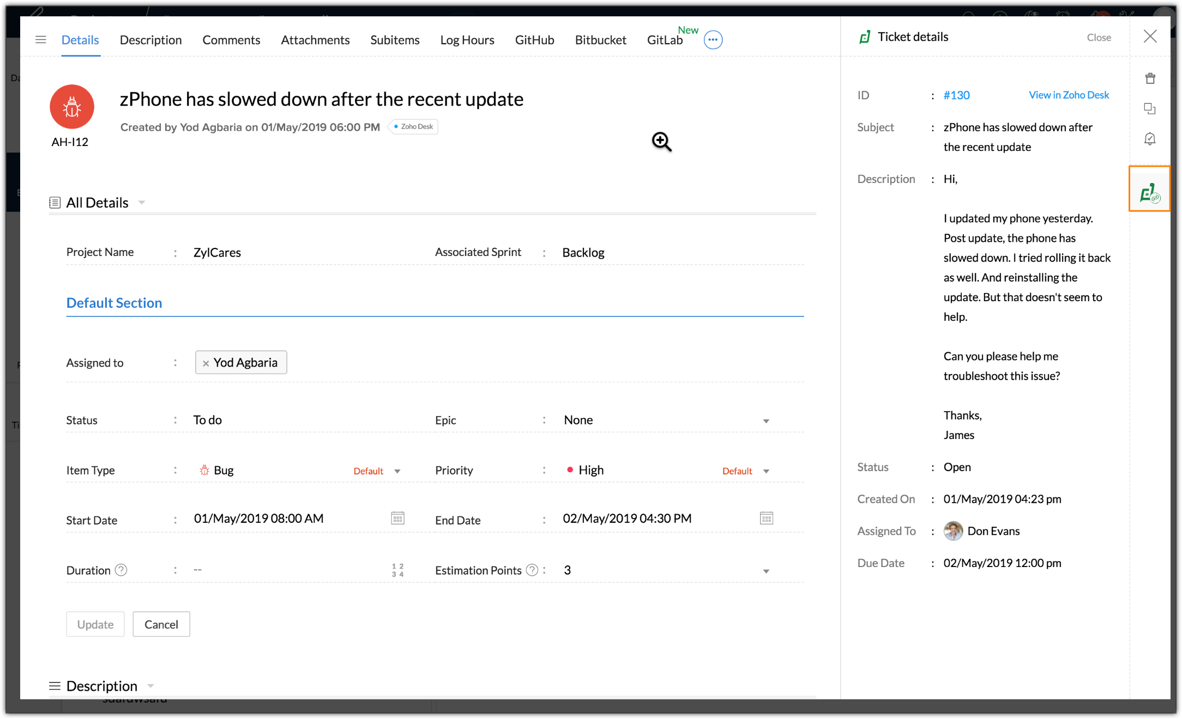Screen dimensions: 1182x719
Task: Click the Duration help question mark icon
Action: pos(121,570)
